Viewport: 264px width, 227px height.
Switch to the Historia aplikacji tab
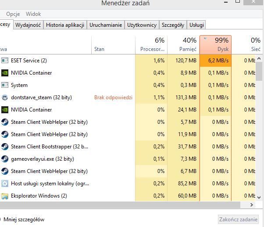tap(65, 25)
